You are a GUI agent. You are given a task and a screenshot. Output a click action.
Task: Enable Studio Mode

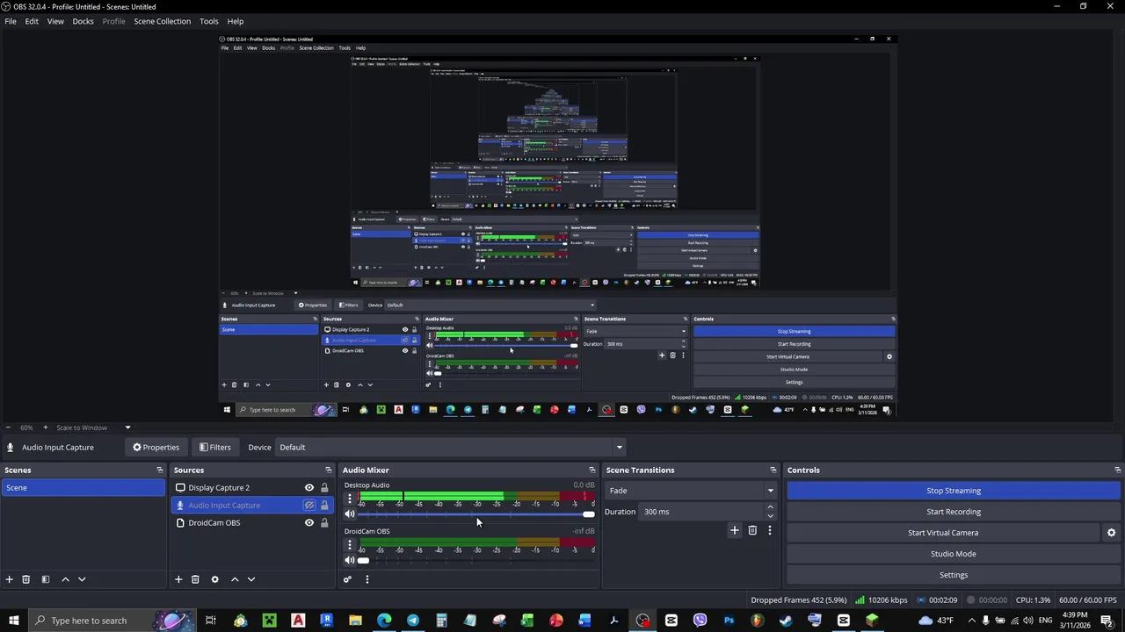tap(954, 554)
